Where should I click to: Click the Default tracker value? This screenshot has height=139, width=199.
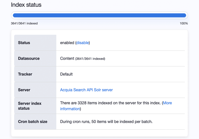point(66,74)
